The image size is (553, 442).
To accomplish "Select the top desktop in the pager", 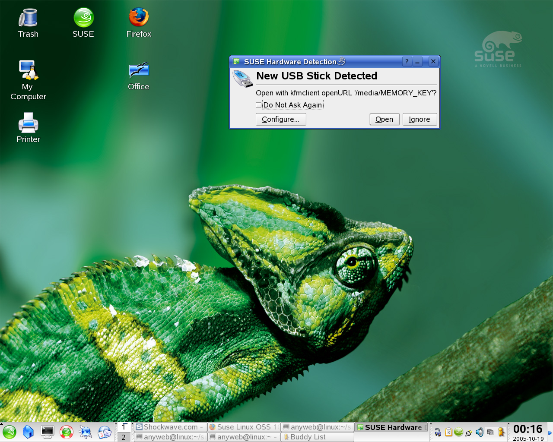I will pyautogui.click(x=124, y=427).
